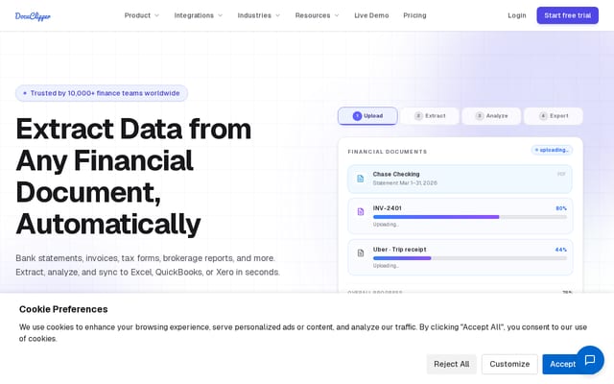This screenshot has height=384, width=614.
Task: Click the INV-2401 purple file icon
Action: click(x=361, y=212)
